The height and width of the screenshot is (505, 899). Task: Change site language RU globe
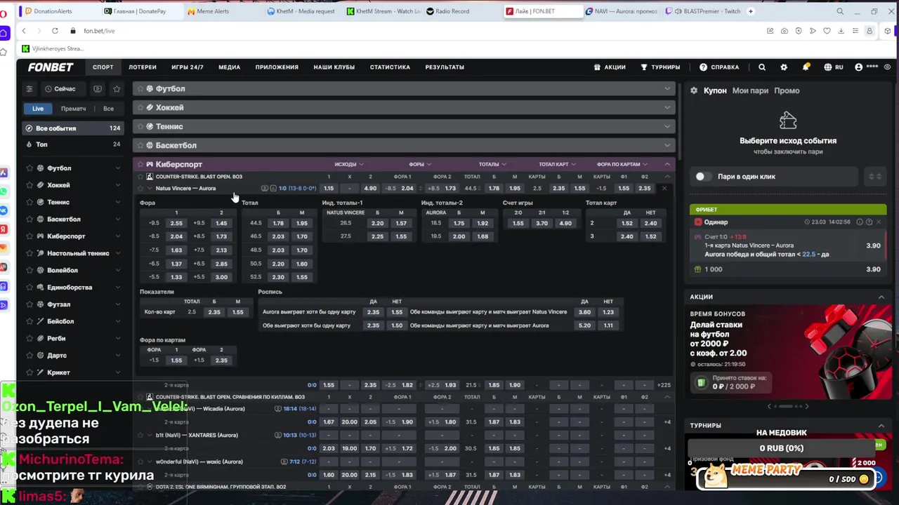click(x=834, y=67)
